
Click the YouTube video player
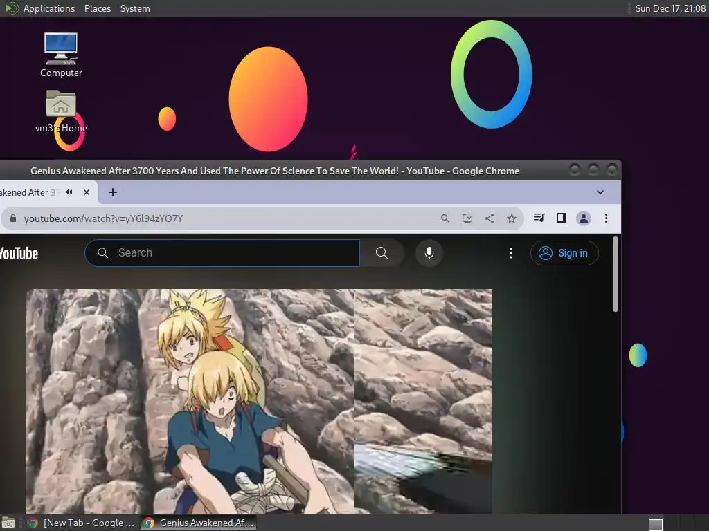259,401
